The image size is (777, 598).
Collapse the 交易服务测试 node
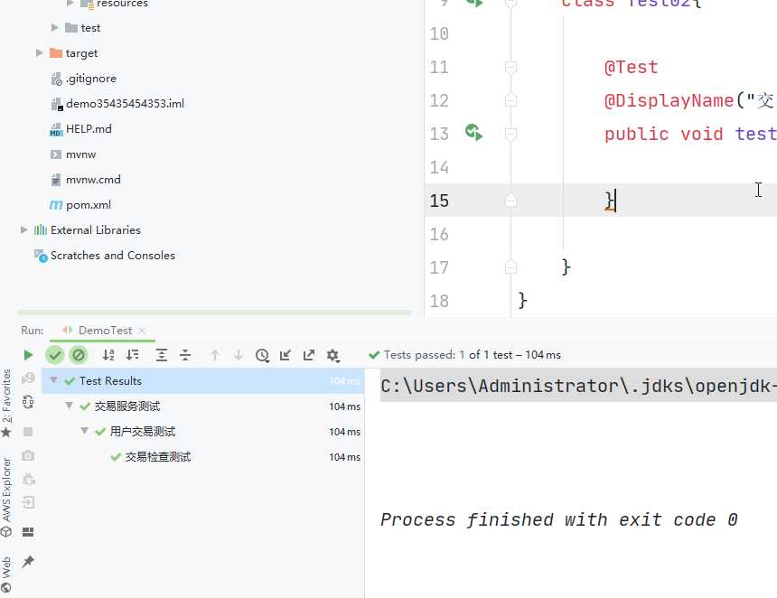click(x=70, y=406)
